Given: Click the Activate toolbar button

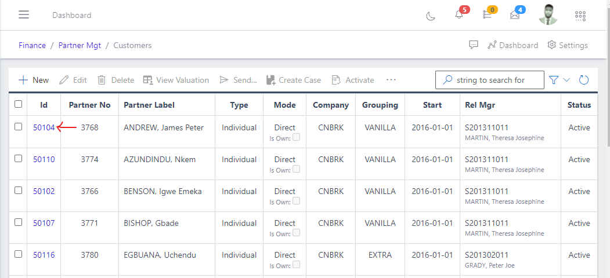Looking at the screenshot, I should (353, 80).
